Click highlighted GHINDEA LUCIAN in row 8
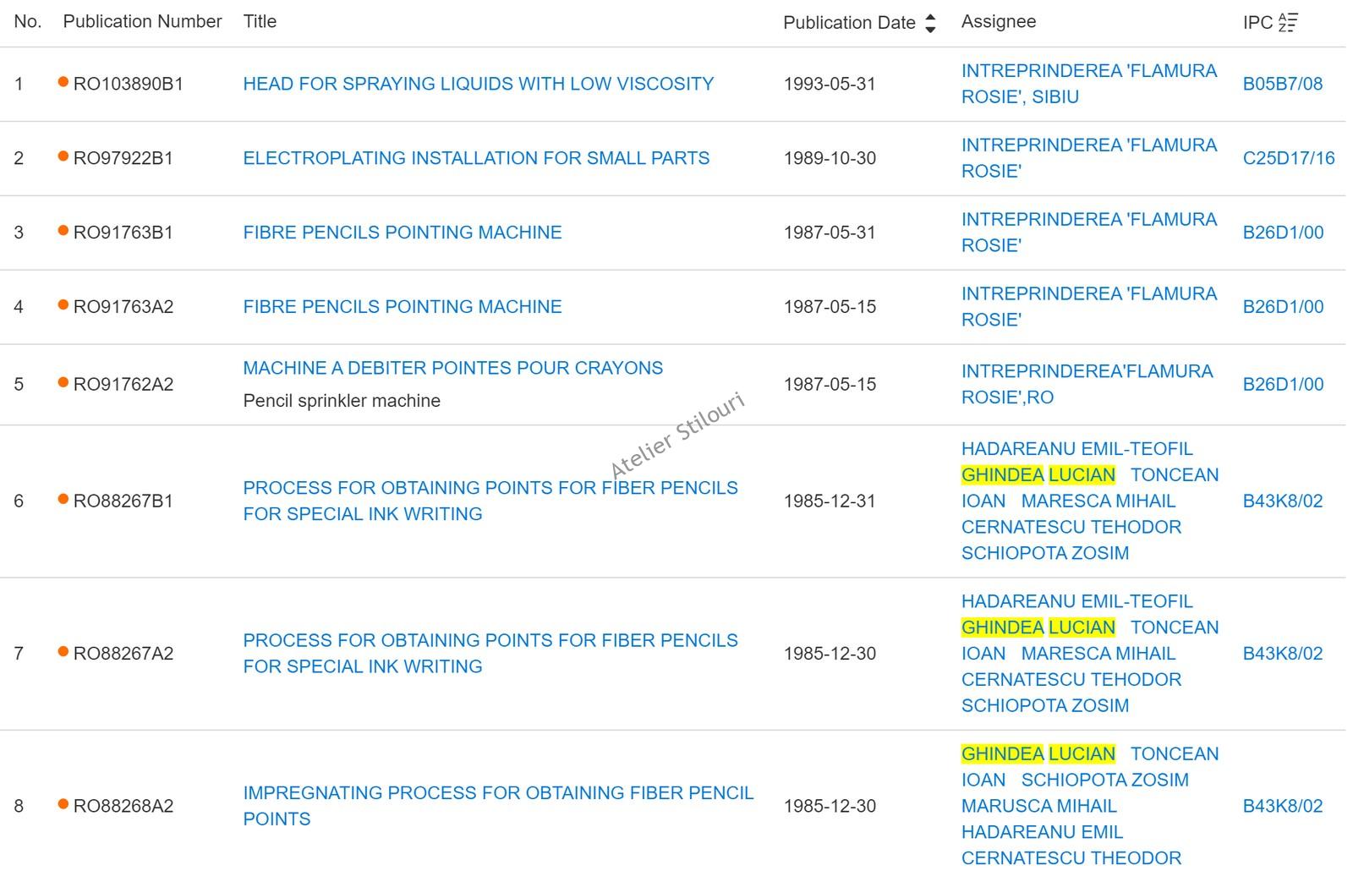This screenshot has width=1353, height=871. pos(1038,753)
